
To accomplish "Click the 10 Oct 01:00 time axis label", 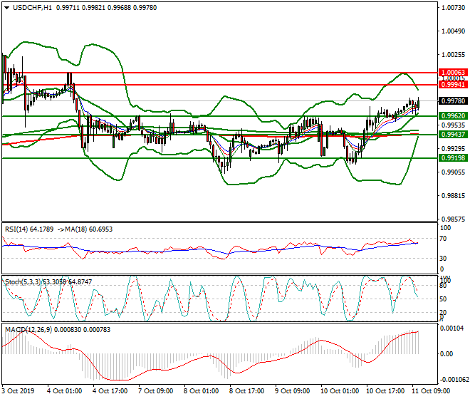I will (340, 391).
